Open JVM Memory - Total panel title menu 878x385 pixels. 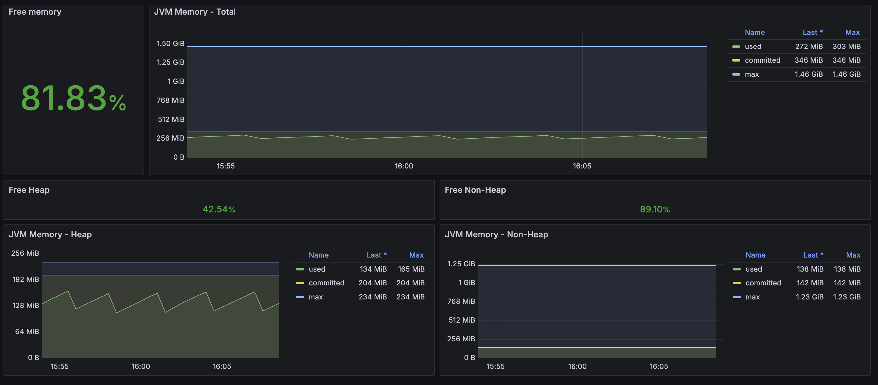(x=195, y=12)
